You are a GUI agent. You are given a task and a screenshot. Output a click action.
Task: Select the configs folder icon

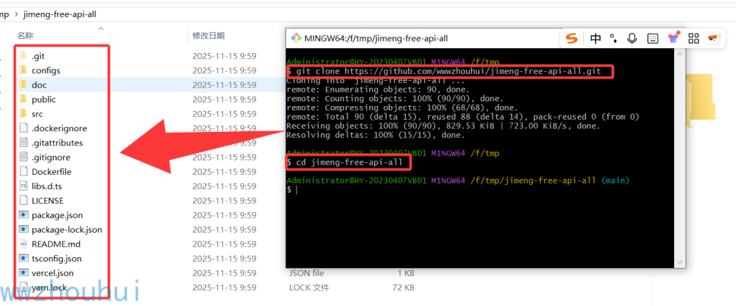[x=23, y=70]
